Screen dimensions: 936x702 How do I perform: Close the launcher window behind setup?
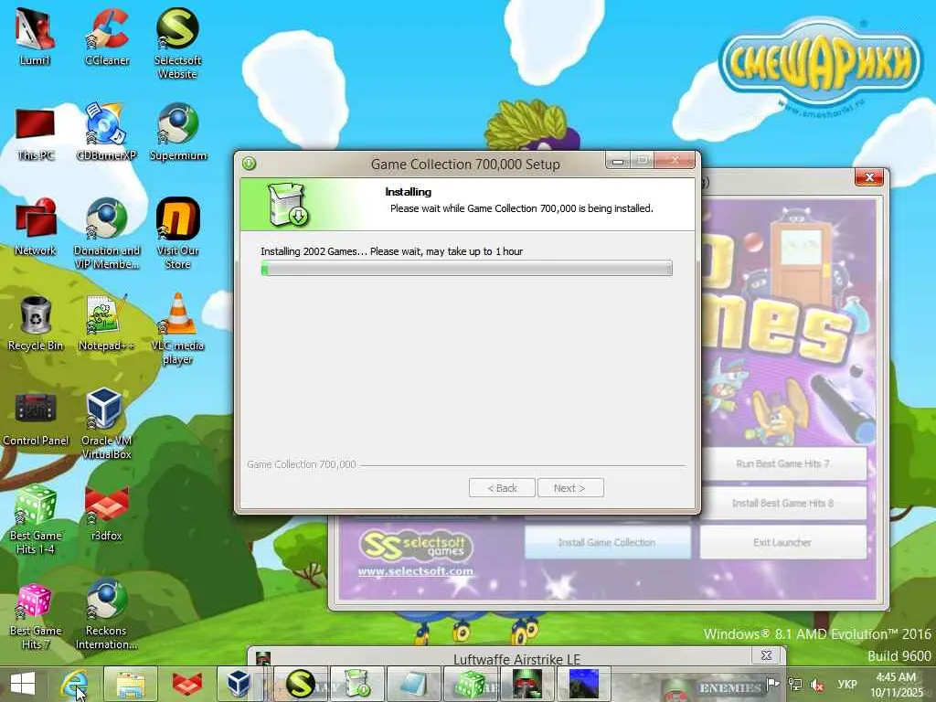click(x=869, y=176)
